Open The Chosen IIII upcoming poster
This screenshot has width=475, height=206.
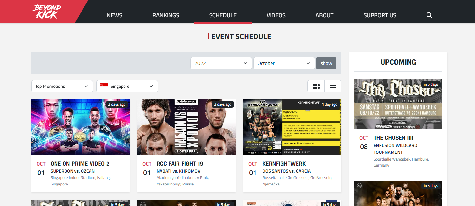398,104
